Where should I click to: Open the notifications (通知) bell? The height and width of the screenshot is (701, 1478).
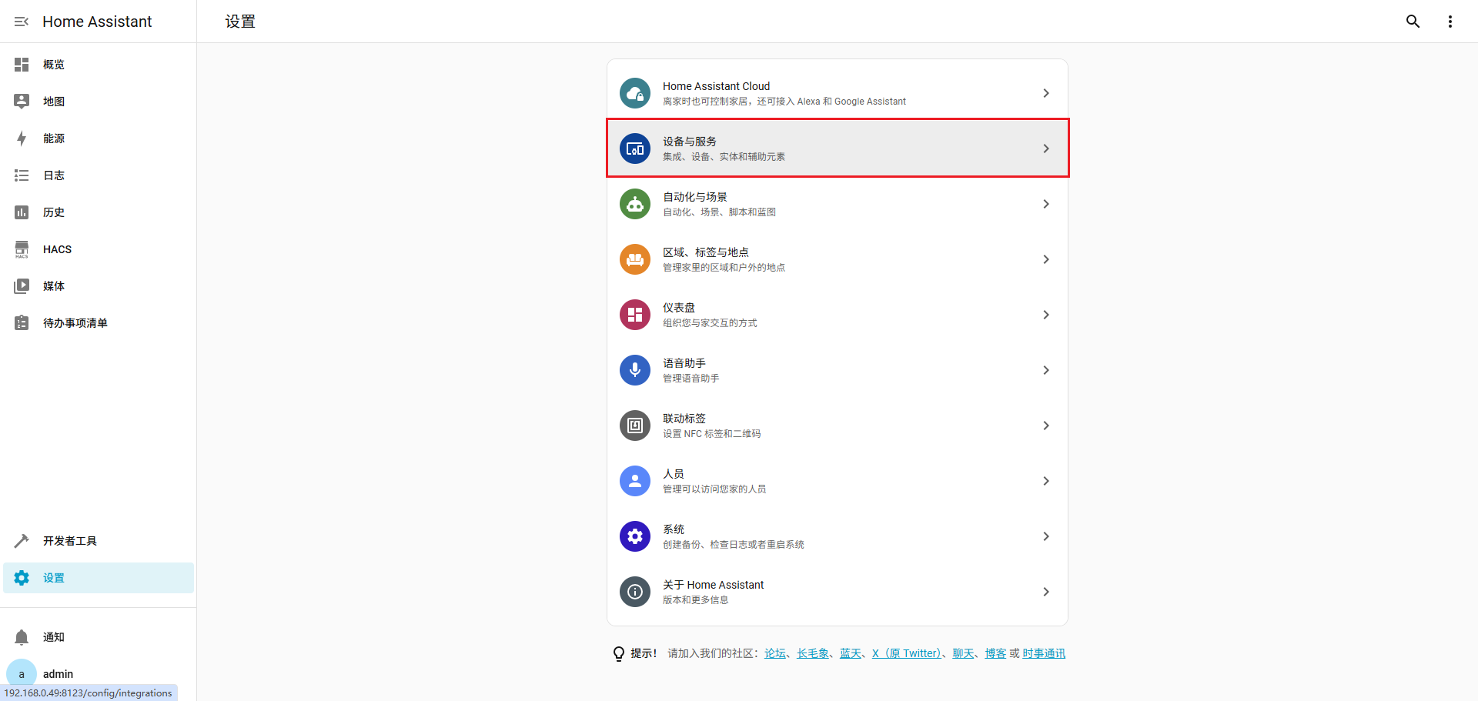[21, 636]
